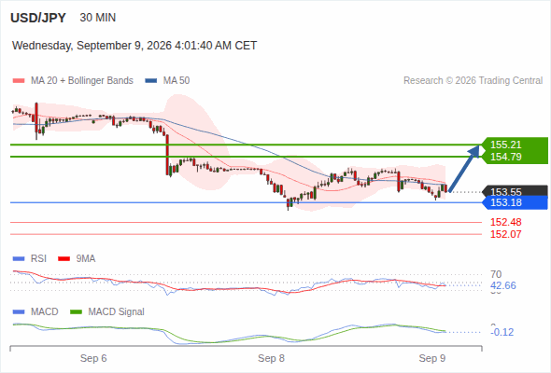Click the 9MA red legend marker
This screenshot has width=551, height=373.
pyautogui.click(x=64, y=259)
